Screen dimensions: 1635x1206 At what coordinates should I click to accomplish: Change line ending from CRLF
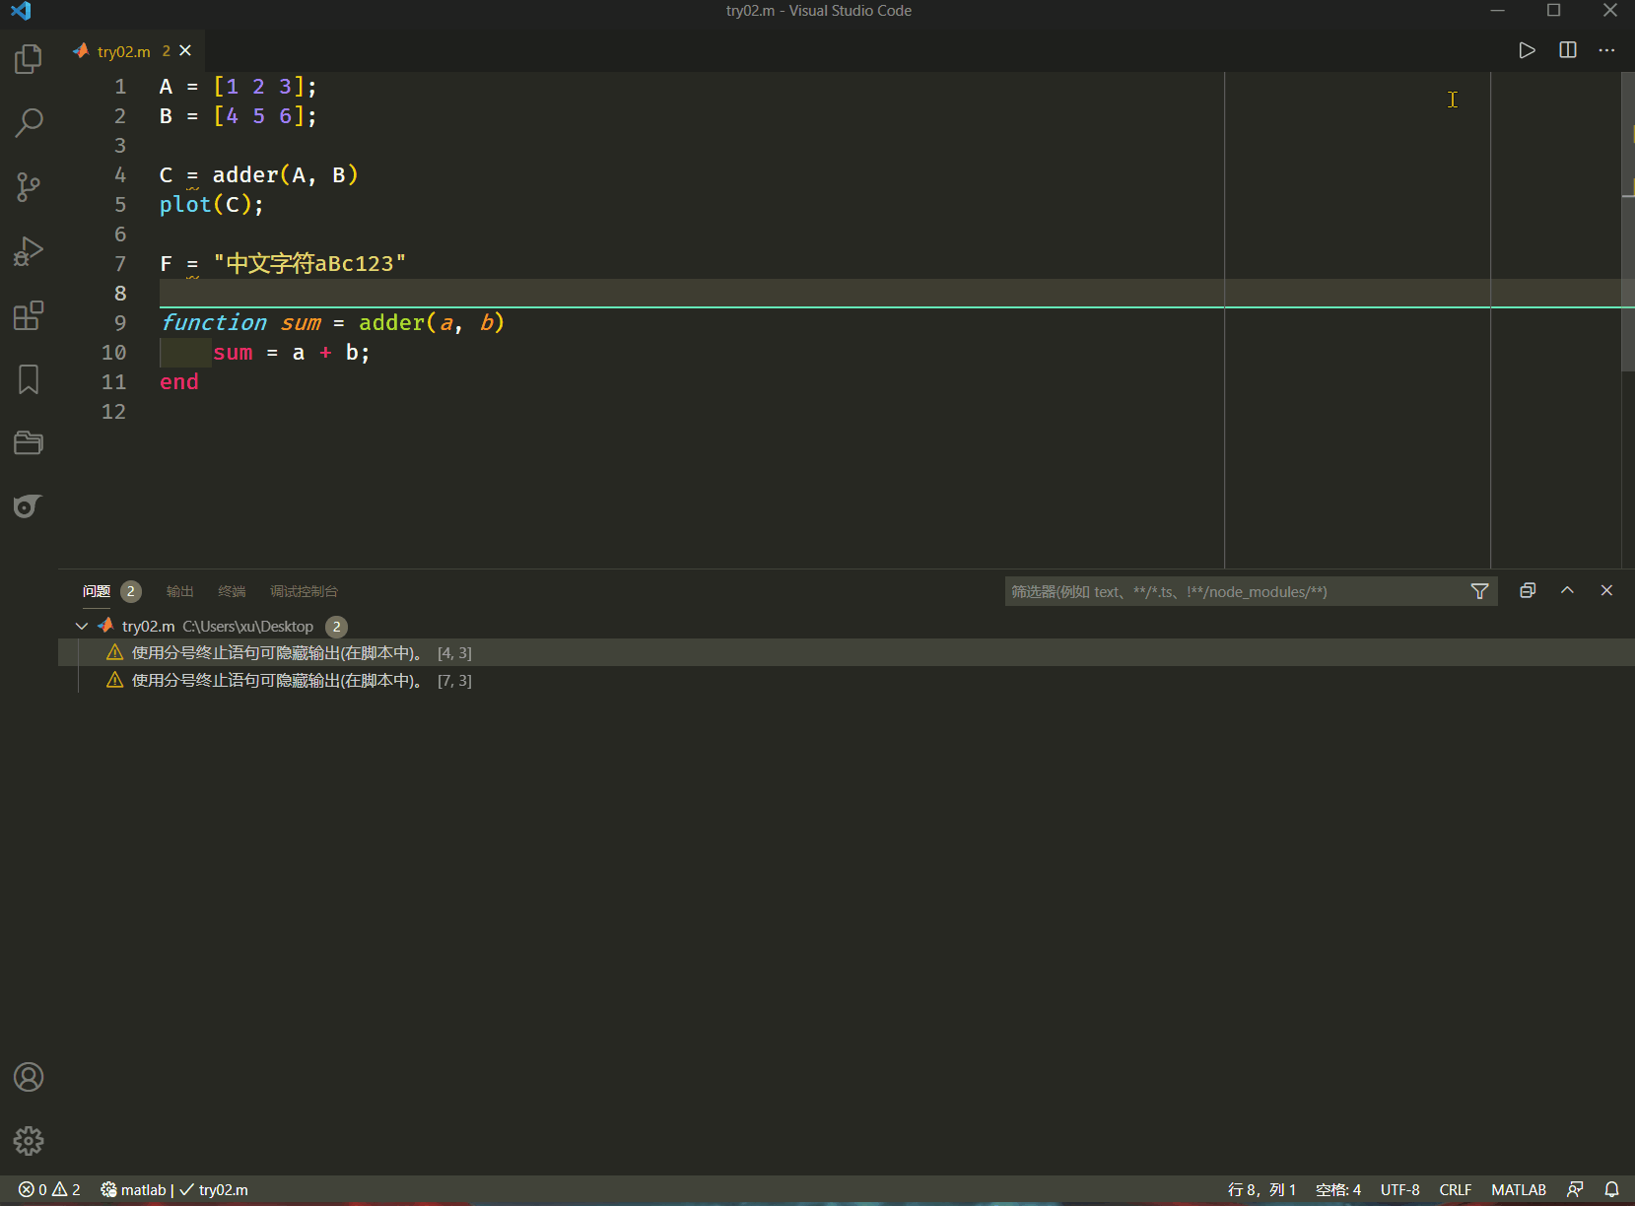point(1456,1189)
